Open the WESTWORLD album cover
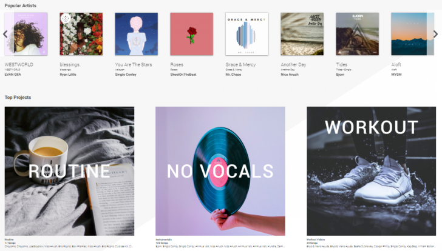 26,34
